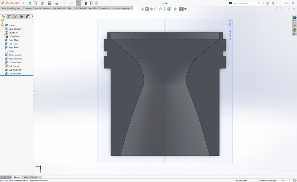The width and height of the screenshot is (297, 182).
Task: Click the Home icon in the top toolbar
Action: (30, 3)
